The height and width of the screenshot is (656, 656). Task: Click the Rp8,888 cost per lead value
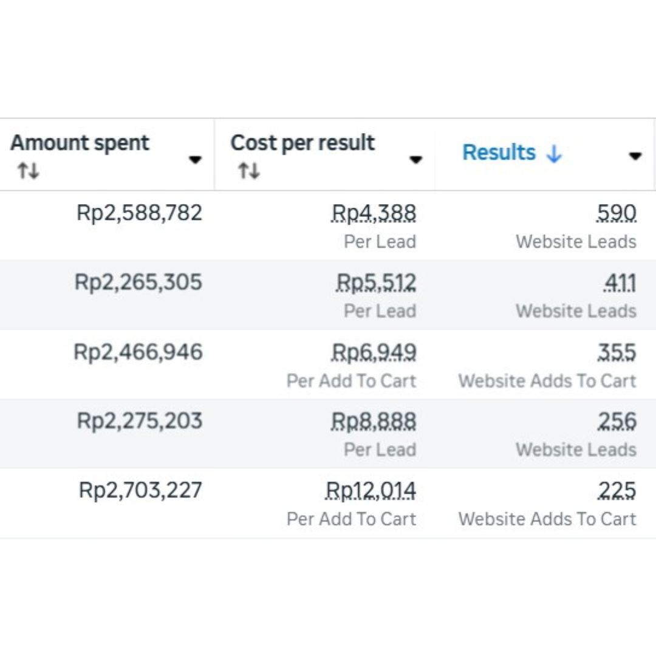pyautogui.click(x=374, y=421)
